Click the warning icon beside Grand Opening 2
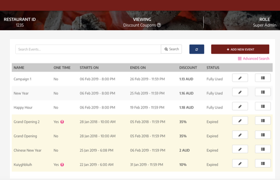Image resolution: width=280 pixels, height=180 pixels. 62,122
